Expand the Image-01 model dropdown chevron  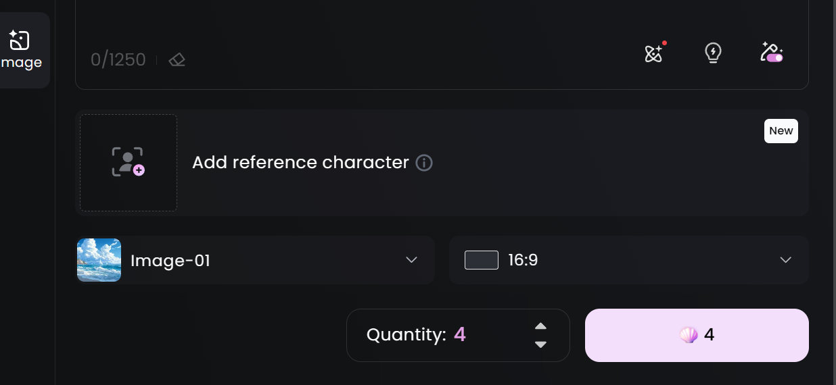click(x=411, y=260)
